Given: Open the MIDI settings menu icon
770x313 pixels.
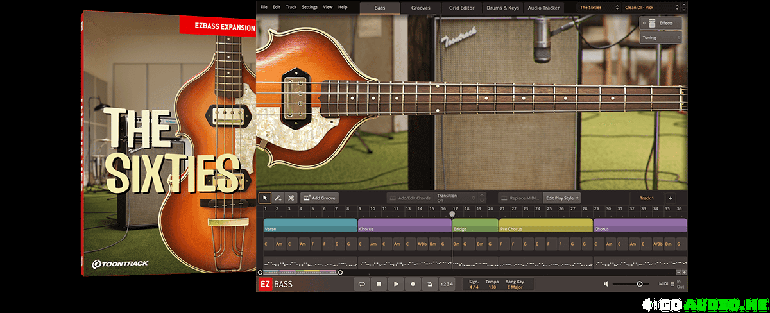Looking at the screenshot, I should pyautogui.click(x=672, y=284).
